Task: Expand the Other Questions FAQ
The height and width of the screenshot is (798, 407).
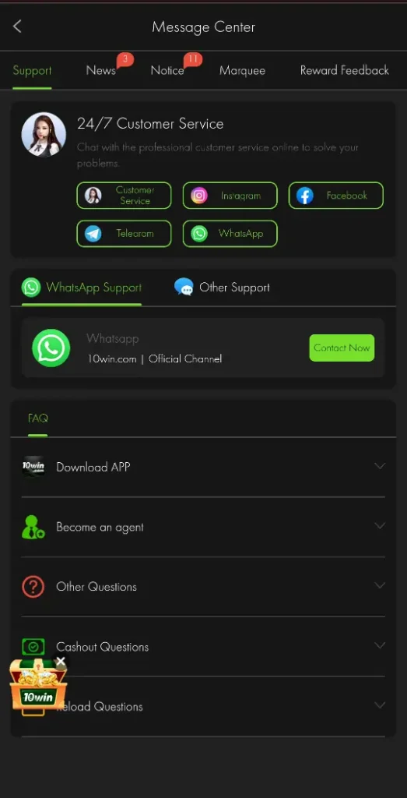Action: (203, 586)
